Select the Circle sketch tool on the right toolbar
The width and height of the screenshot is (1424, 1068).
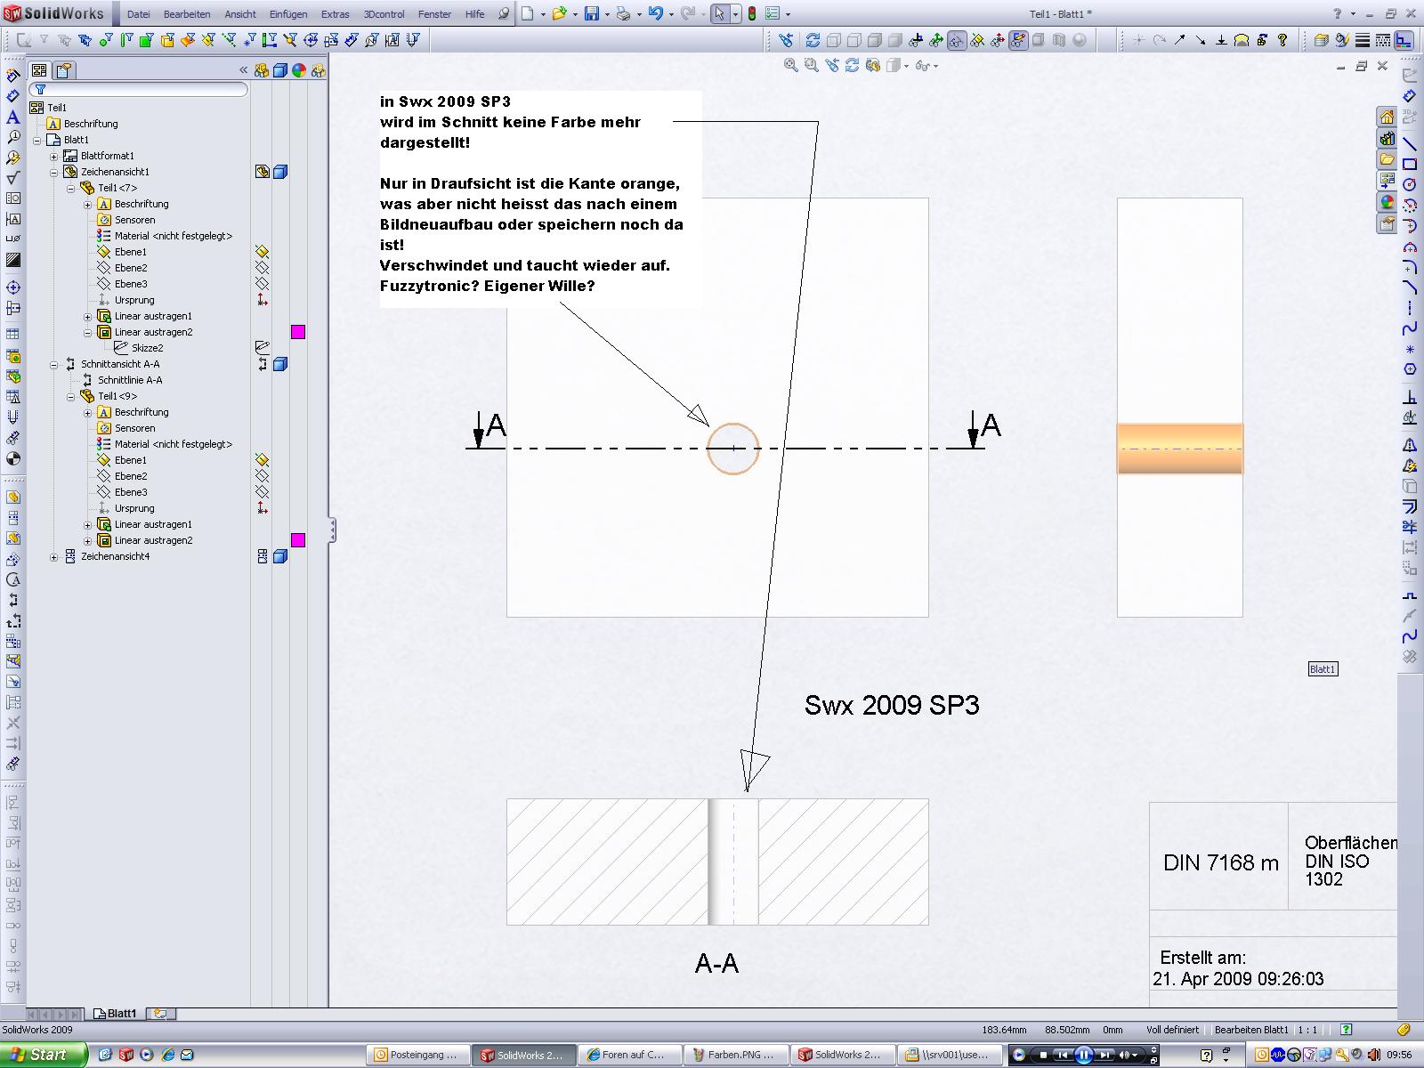(1410, 184)
